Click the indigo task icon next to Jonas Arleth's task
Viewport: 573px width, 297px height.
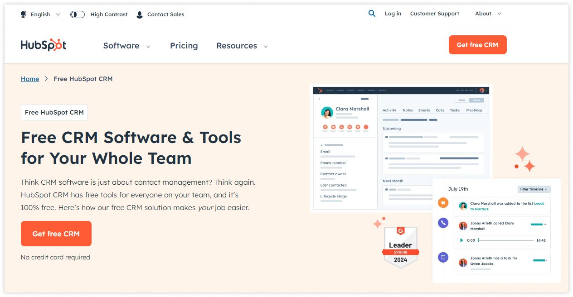(x=443, y=257)
